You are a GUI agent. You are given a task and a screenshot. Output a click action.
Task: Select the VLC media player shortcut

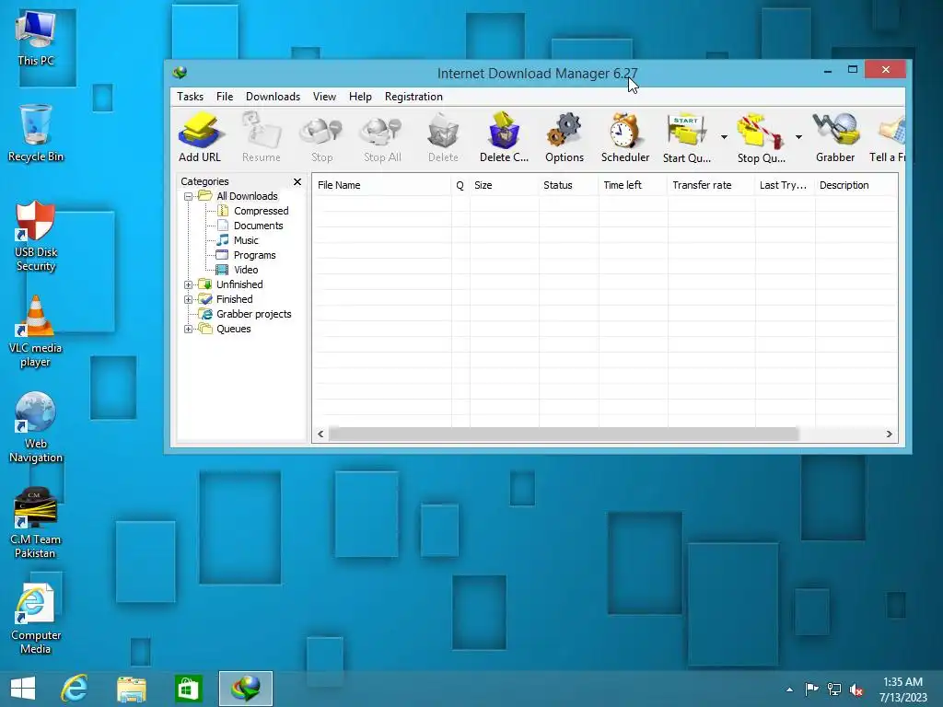tap(36, 331)
